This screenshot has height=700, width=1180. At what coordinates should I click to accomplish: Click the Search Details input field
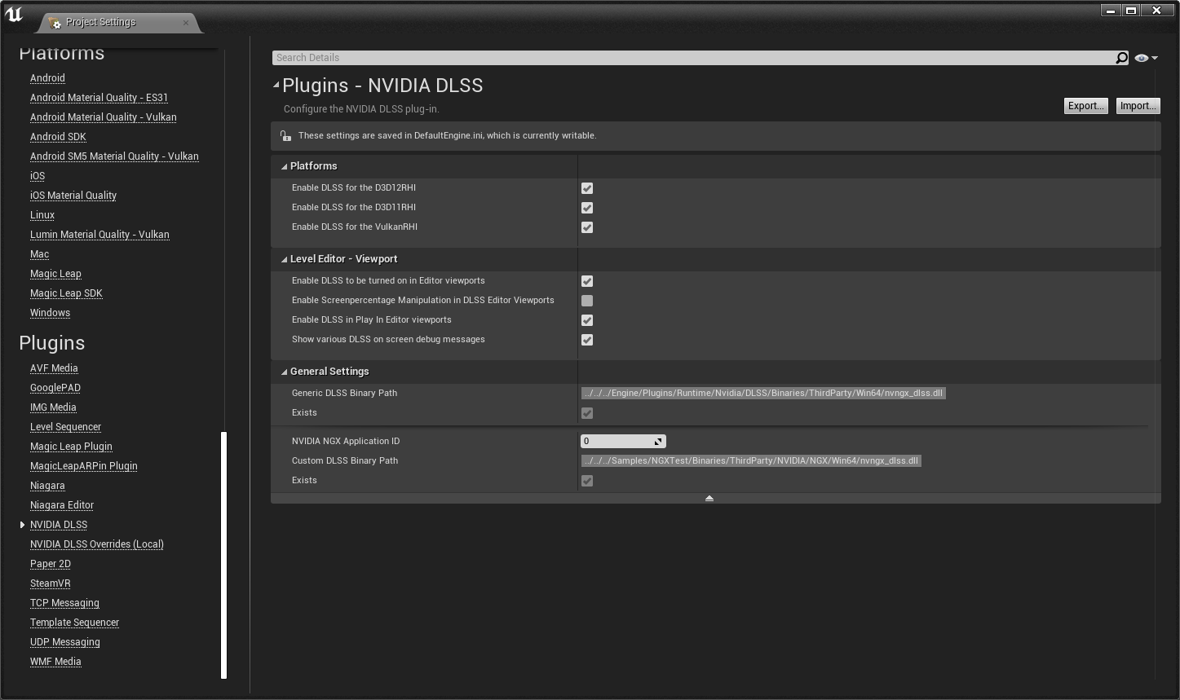coord(693,58)
